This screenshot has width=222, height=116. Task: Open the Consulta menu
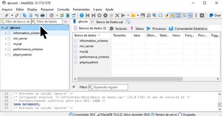point(63,9)
